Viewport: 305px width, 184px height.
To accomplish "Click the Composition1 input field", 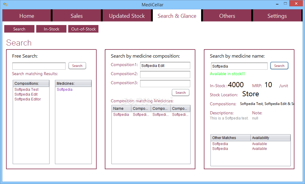I will click(x=165, y=65).
